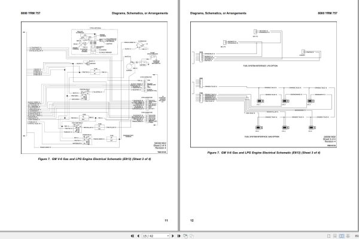Click the previous view icon
The height and width of the screenshot is (239, 359).
pos(185,236)
